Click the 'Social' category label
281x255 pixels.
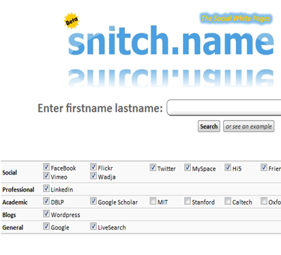(x=10, y=172)
